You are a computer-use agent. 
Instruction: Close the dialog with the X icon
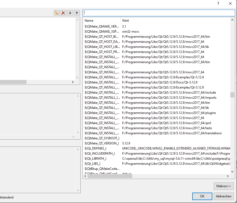[230, 3]
